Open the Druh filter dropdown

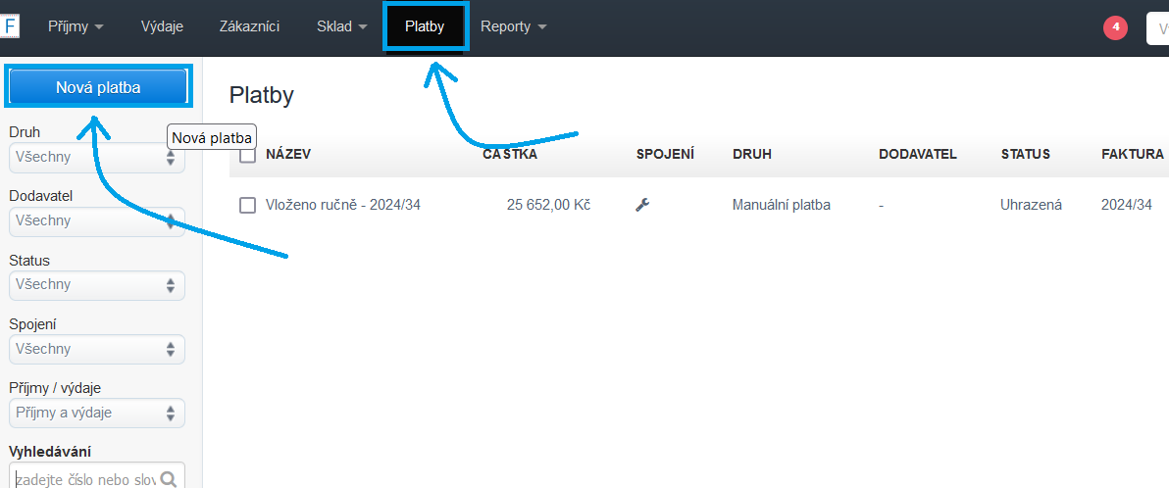coord(97,157)
